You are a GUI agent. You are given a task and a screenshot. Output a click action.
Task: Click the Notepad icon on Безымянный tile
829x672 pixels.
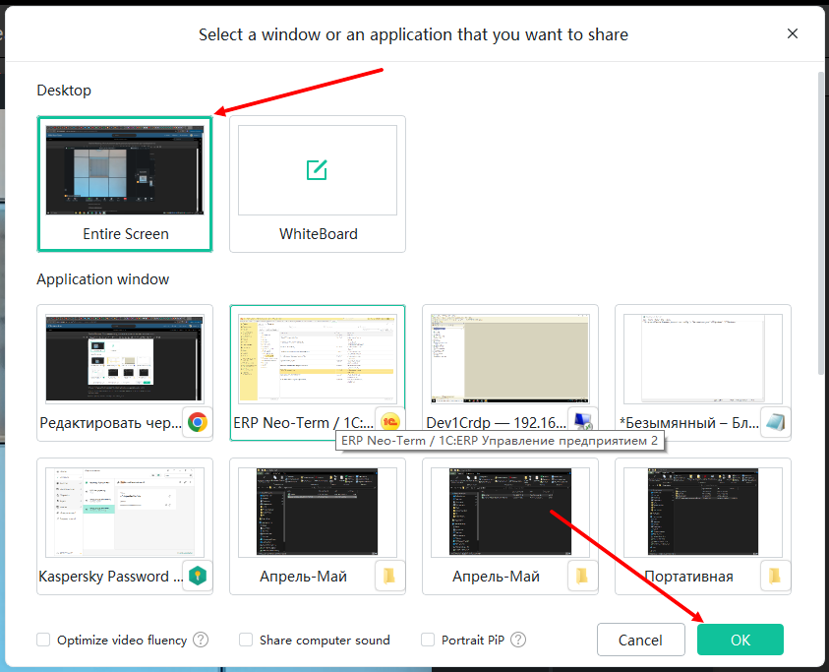coord(776,422)
